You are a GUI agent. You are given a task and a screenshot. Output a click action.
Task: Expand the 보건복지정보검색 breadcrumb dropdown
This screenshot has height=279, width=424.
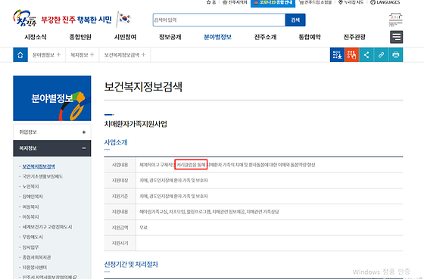(125, 55)
